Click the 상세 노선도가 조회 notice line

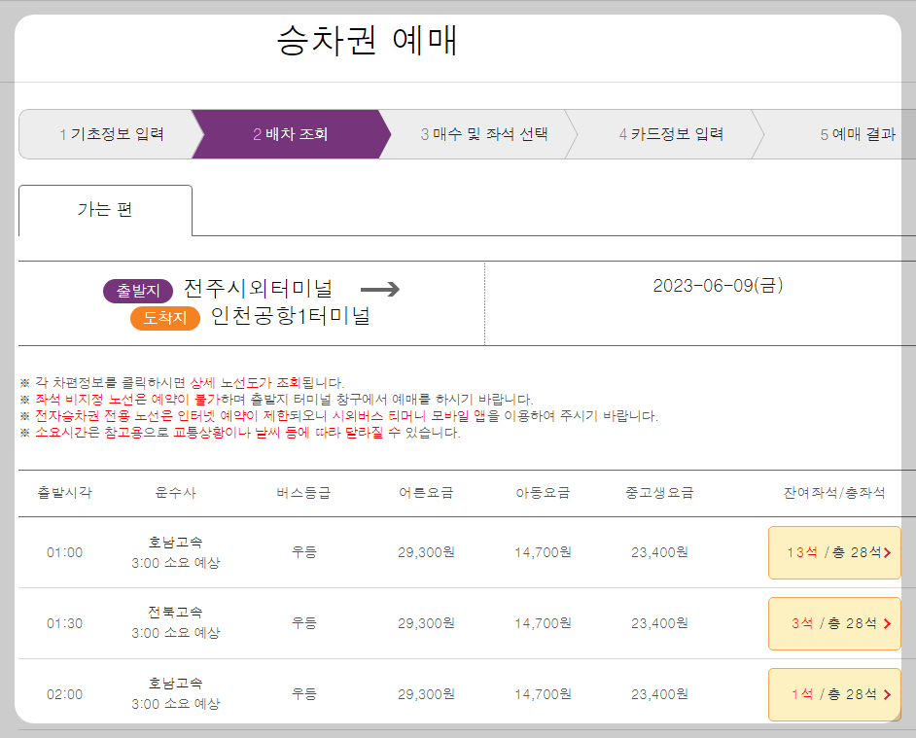point(182,383)
